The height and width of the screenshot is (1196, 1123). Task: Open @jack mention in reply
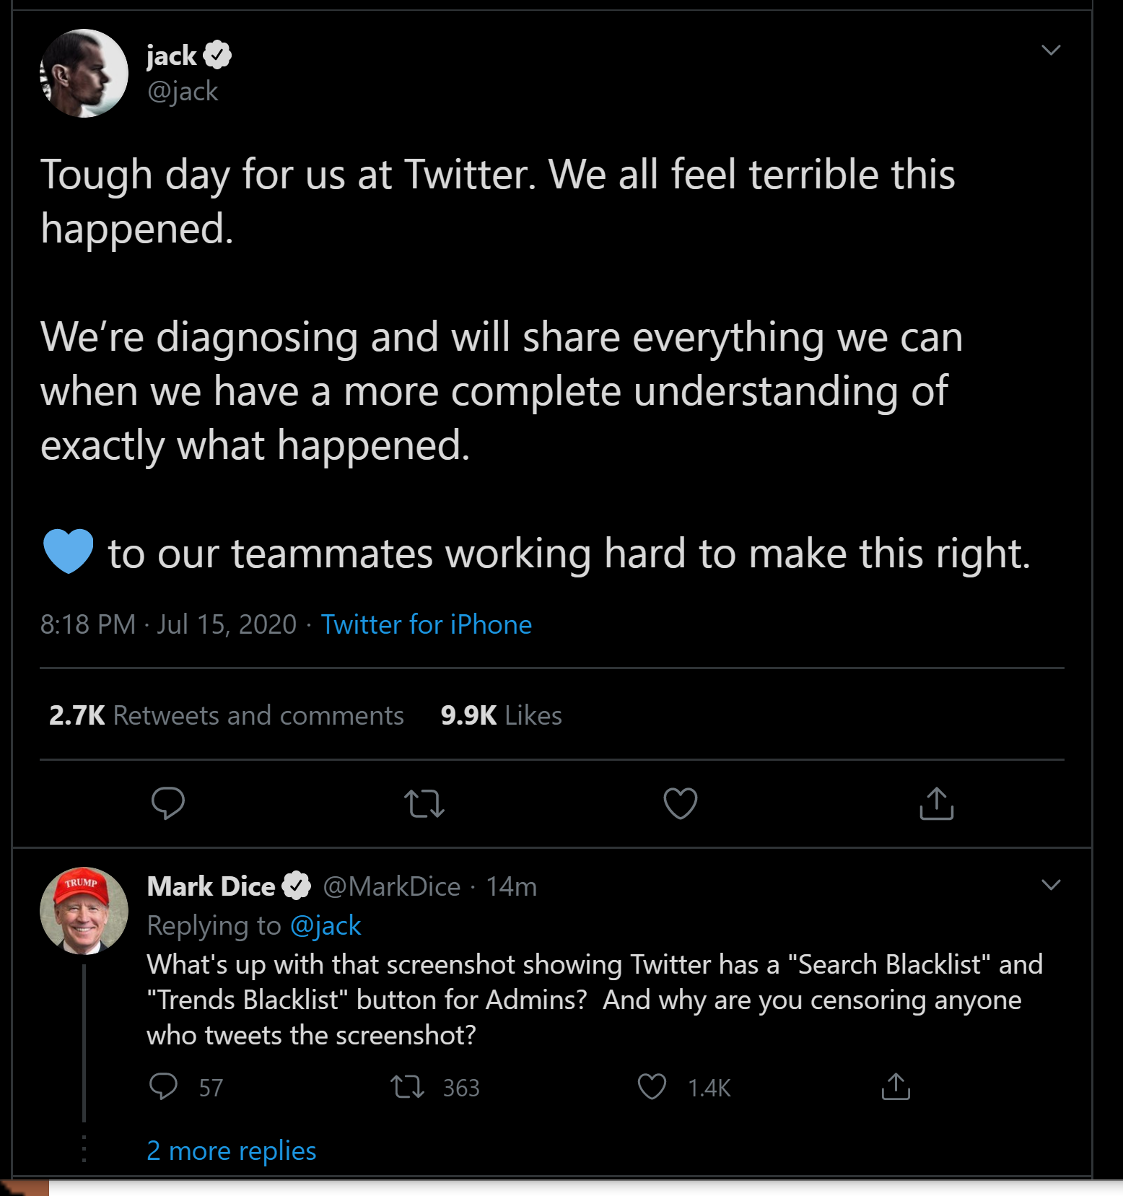coord(325,925)
